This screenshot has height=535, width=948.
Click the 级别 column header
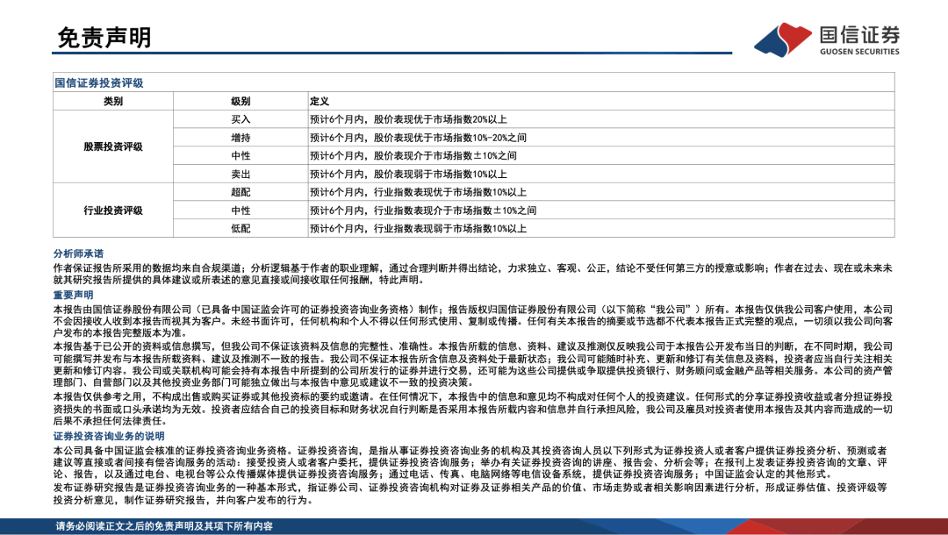241,102
